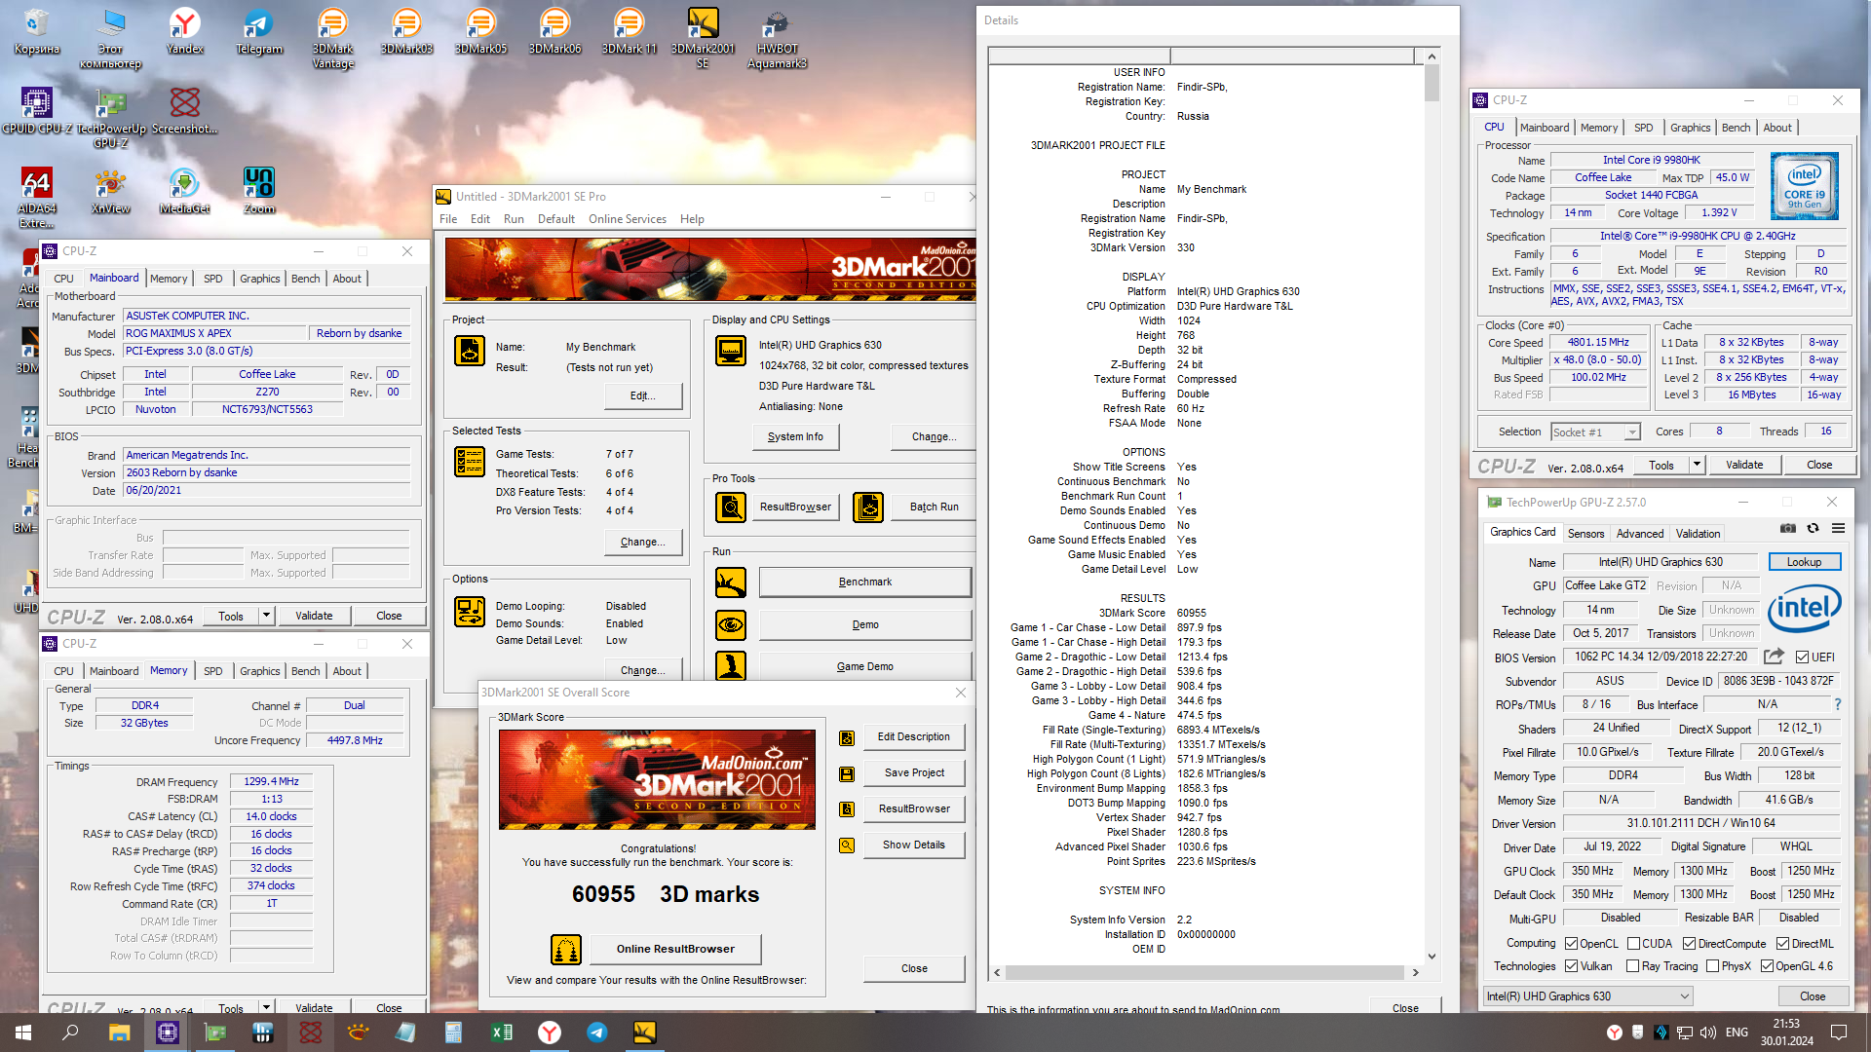
Task: Open the Online Services menu
Action: click(628, 219)
